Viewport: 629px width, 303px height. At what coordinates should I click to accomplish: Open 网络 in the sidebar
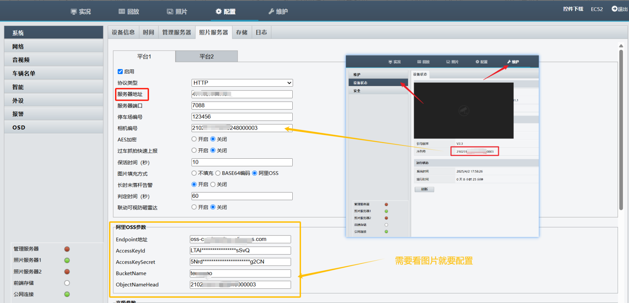54,47
